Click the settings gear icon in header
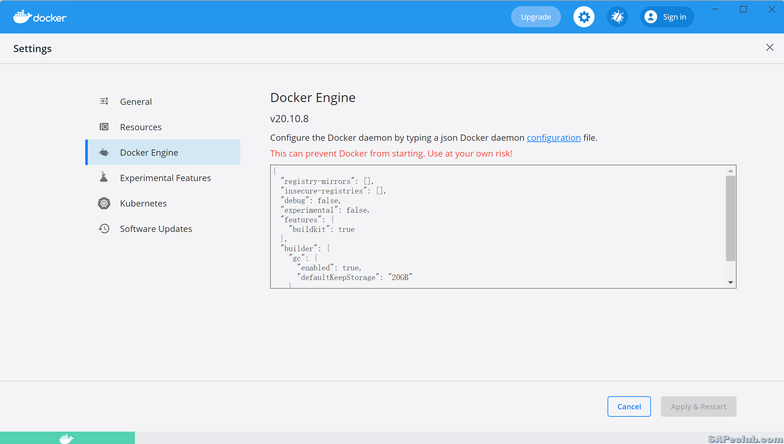The image size is (784, 444). [584, 17]
